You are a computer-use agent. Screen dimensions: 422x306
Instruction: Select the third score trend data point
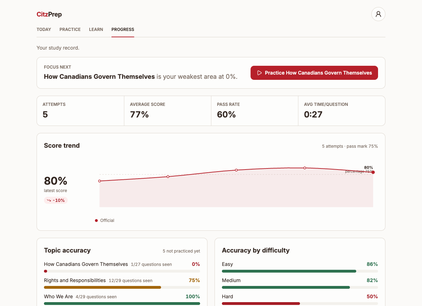point(236,170)
